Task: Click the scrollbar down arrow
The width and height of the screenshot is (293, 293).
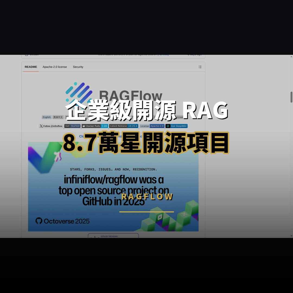Action: pos(291,236)
